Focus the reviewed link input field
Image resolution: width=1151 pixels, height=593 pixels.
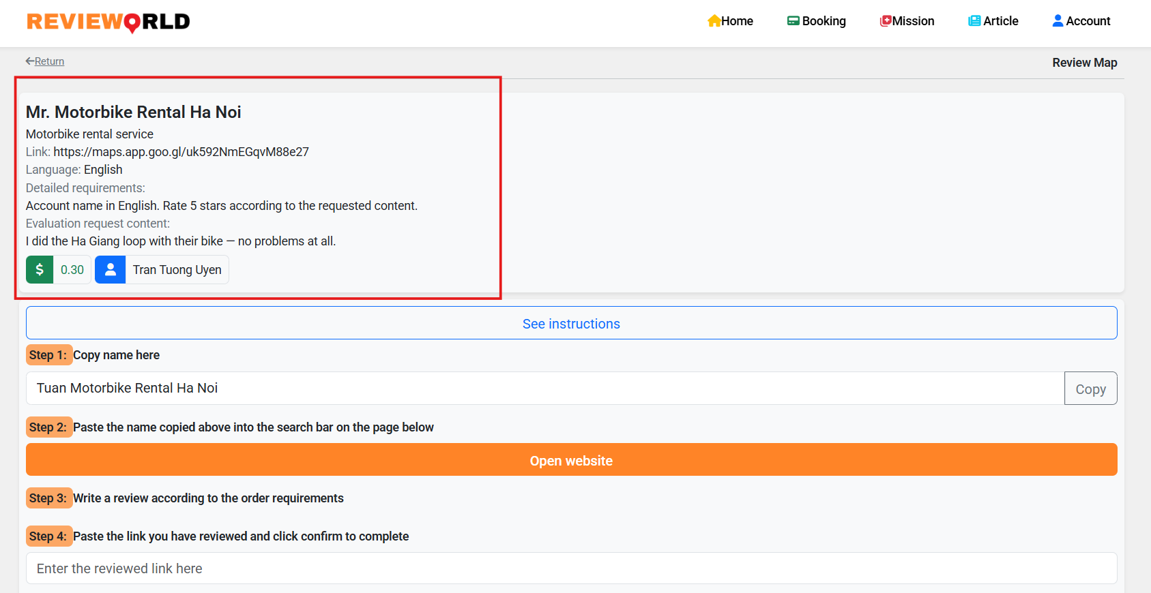(x=572, y=568)
